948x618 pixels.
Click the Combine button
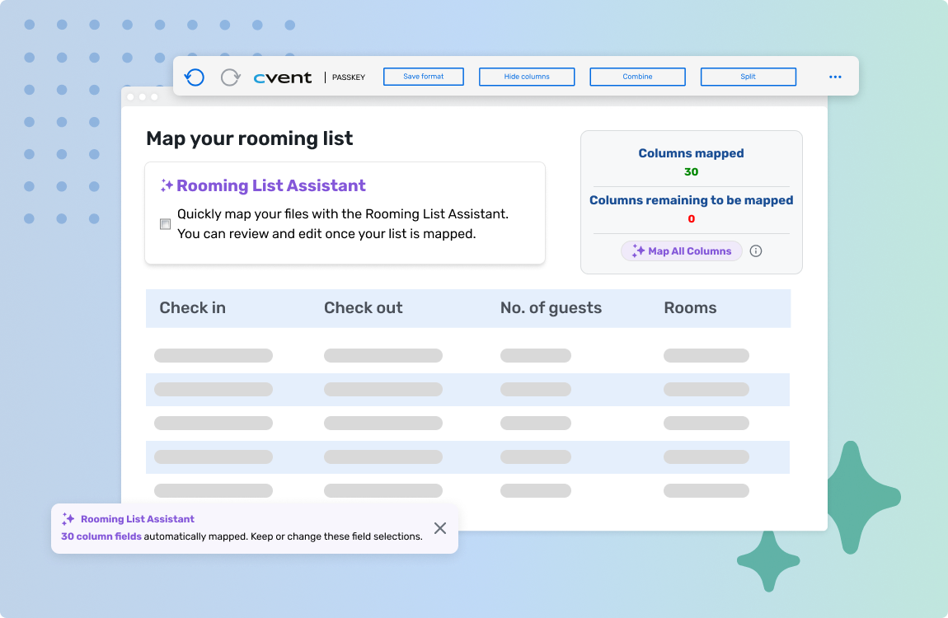(637, 76)
